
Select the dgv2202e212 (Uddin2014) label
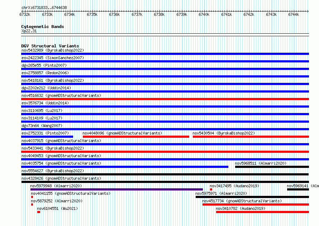coord(46,88)
